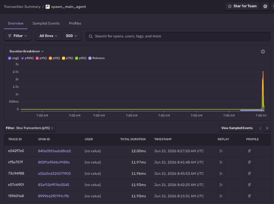The image size is (274, 204).
Task: Click the Transaction Summary breadcrumb
Action: tap(22, 7)
